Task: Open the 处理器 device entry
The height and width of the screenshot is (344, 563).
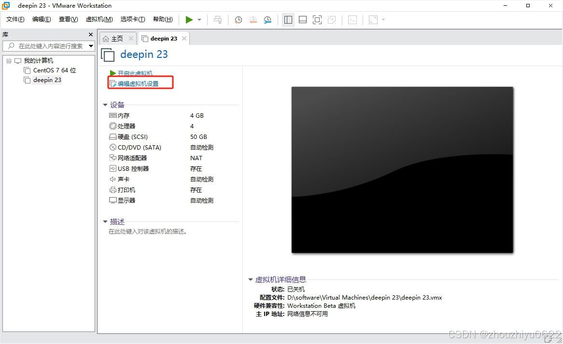Action: [127, 126]
